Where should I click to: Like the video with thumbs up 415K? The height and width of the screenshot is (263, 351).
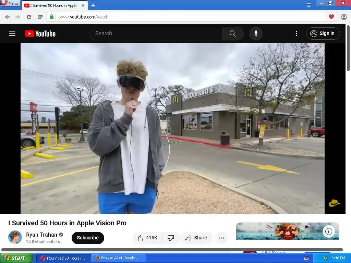tap(147, 238)
